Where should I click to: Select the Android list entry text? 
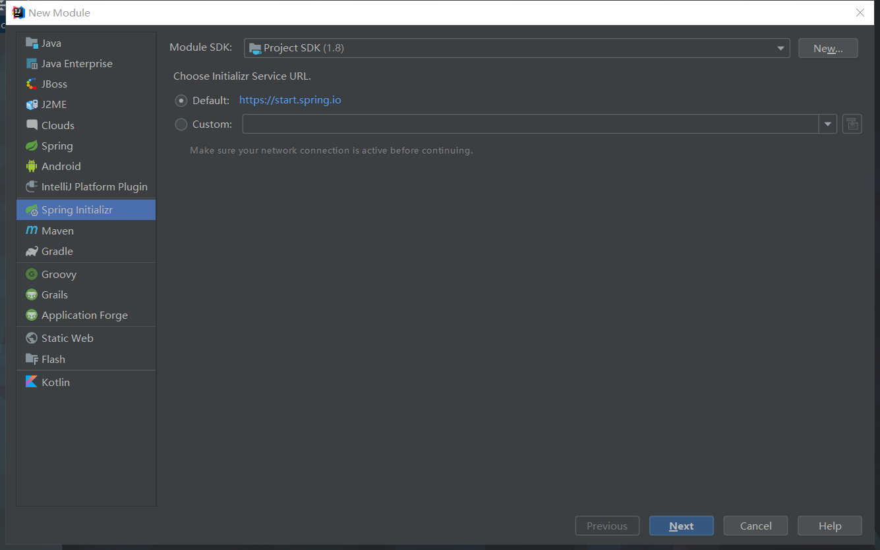point(61,166)
